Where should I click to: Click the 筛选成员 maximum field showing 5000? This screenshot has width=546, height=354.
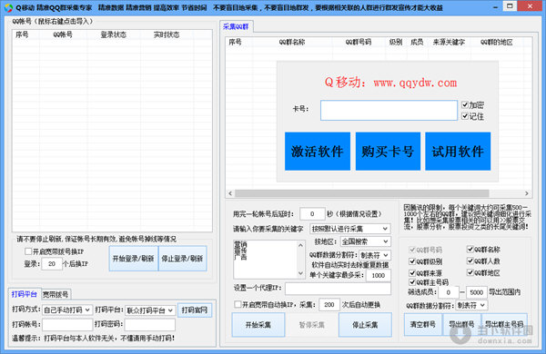[x=476, y=292]
